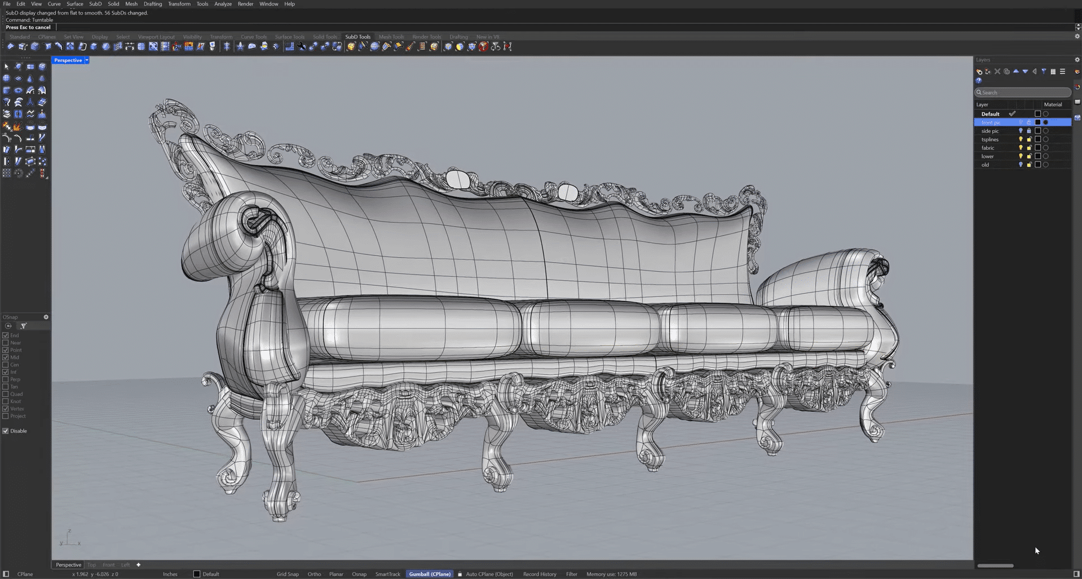Click the Layers panel help icon

pos(979,81)
